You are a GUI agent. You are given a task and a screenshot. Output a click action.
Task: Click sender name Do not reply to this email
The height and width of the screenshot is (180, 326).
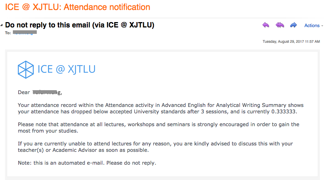coord(80,25)
